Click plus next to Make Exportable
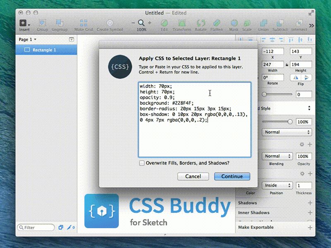This screenshot has width=331, height=248. click(x=310, y=227)
